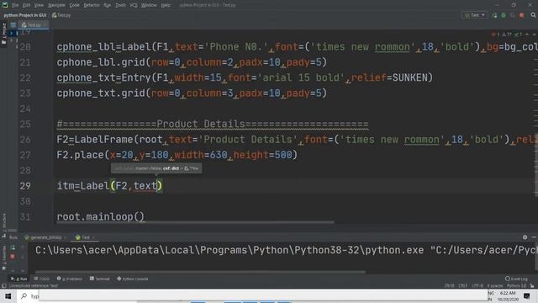The width and height of the screenshot is (538, 303).
Task: Open the Window menu
Action: (149, 5)
